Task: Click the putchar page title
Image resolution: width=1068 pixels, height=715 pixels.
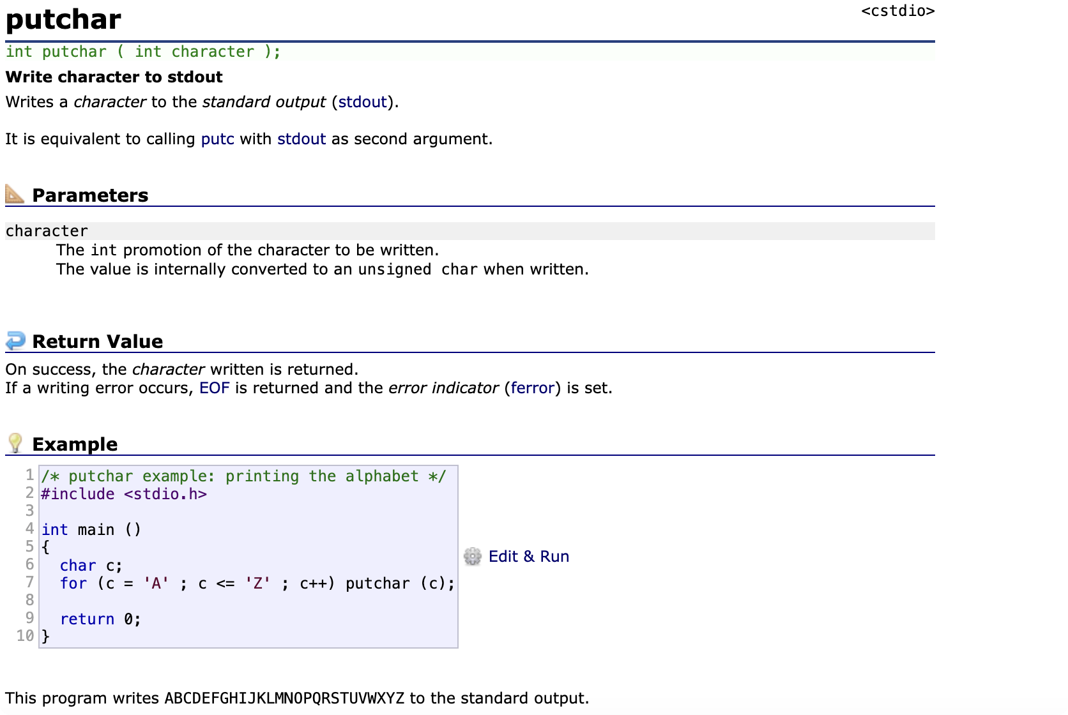Action: [x=63, y=19]
